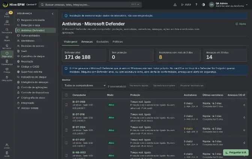The height and width of the screenshot is (159, 252).
Task: Open Indicadores de ataque sidebar item
Action: click(x=36, y=77)
